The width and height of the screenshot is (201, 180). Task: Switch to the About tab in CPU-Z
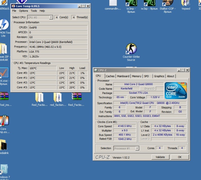pyautogui.click(x=171, y=76)
